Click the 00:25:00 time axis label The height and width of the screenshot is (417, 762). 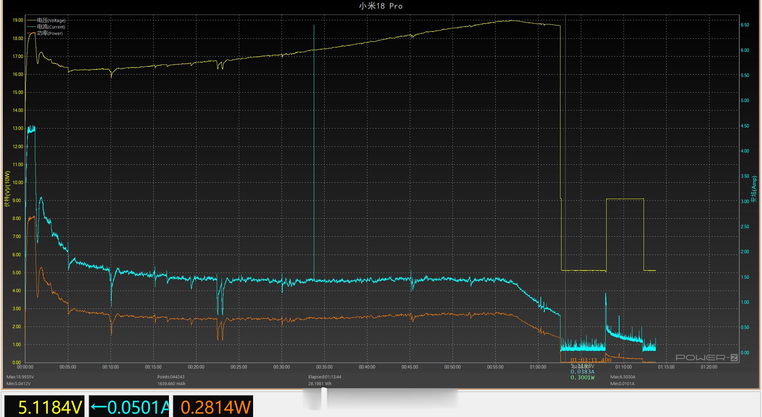click(239, 367)
